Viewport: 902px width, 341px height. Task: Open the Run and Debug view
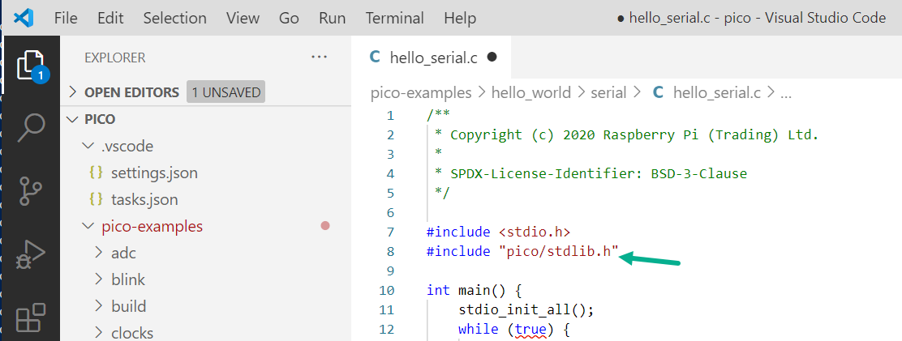pyautogui.click(x=31, y=255)
